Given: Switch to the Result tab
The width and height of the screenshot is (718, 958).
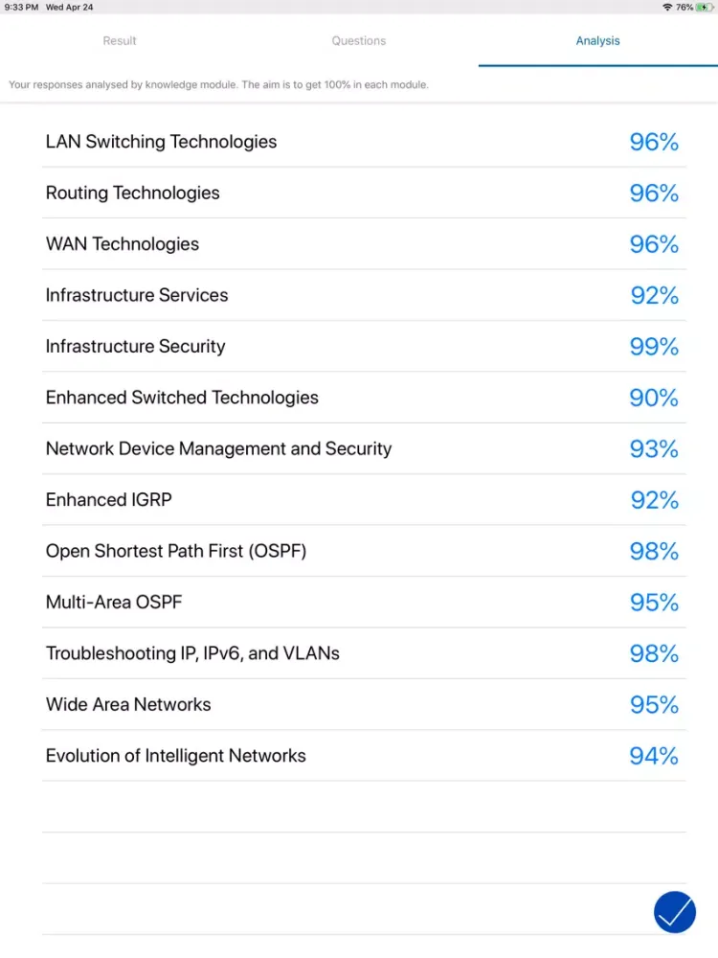Looking at the screenshot, I should [x=120, y=41].
